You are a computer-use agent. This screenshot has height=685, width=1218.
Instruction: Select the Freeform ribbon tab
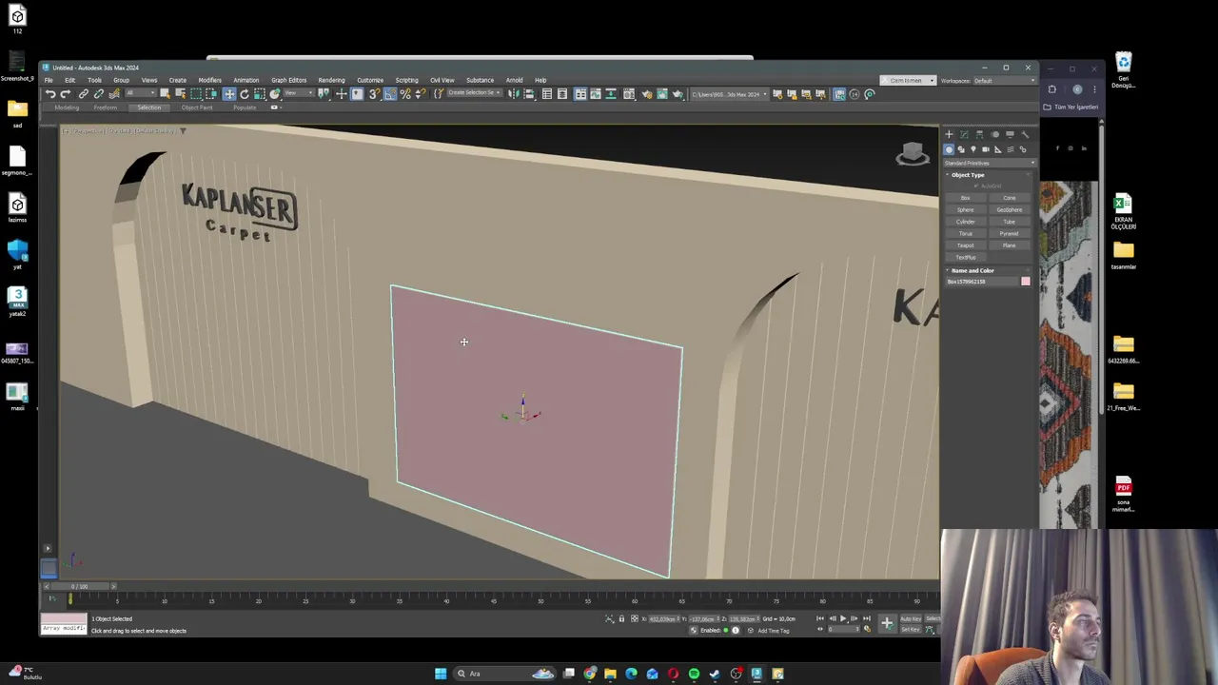pos(105,108)
